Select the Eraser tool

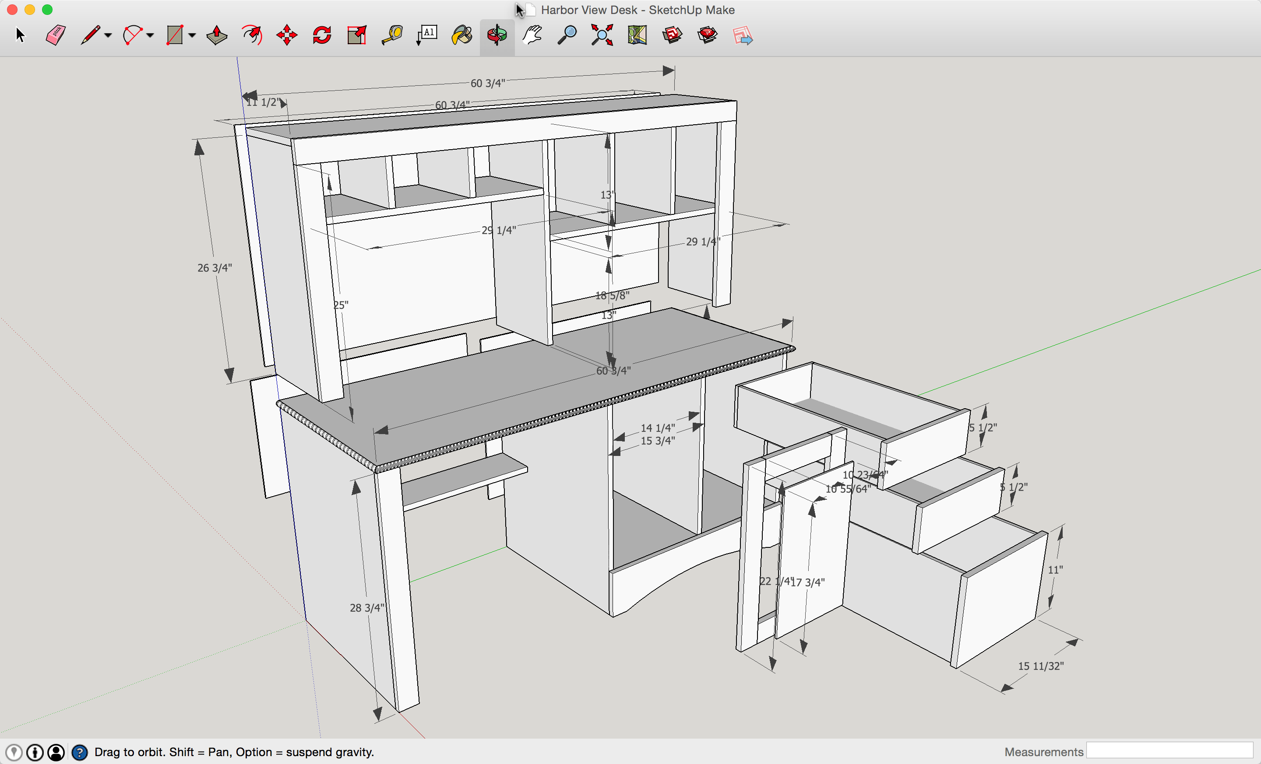coord(55,35)
